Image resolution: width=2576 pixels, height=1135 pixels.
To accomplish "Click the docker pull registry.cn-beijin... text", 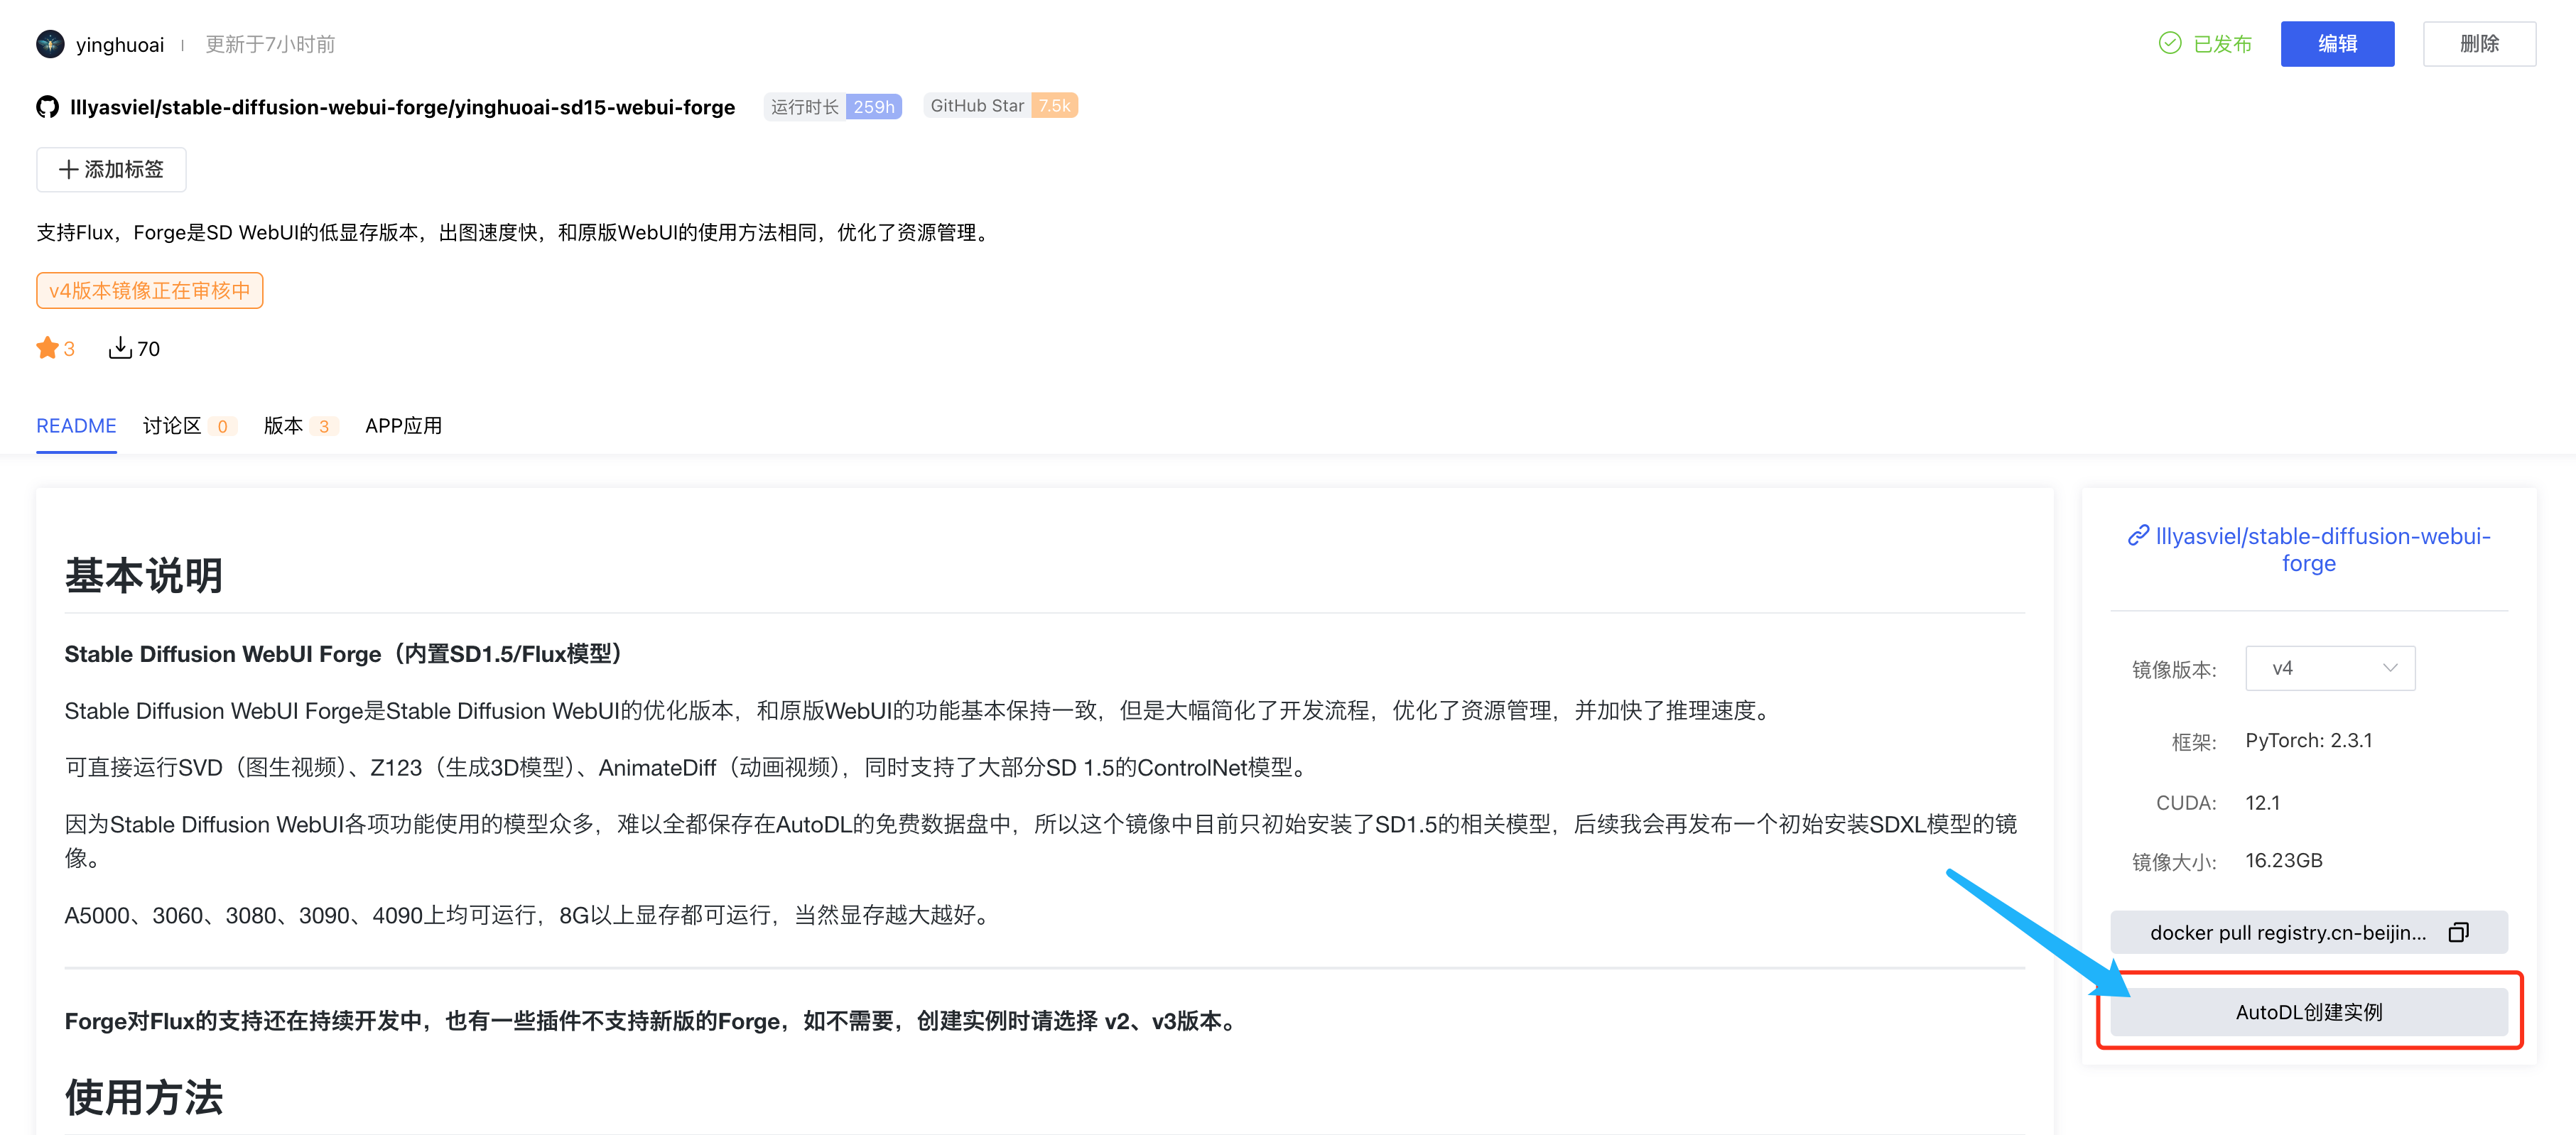I will tap(2287, 932).
